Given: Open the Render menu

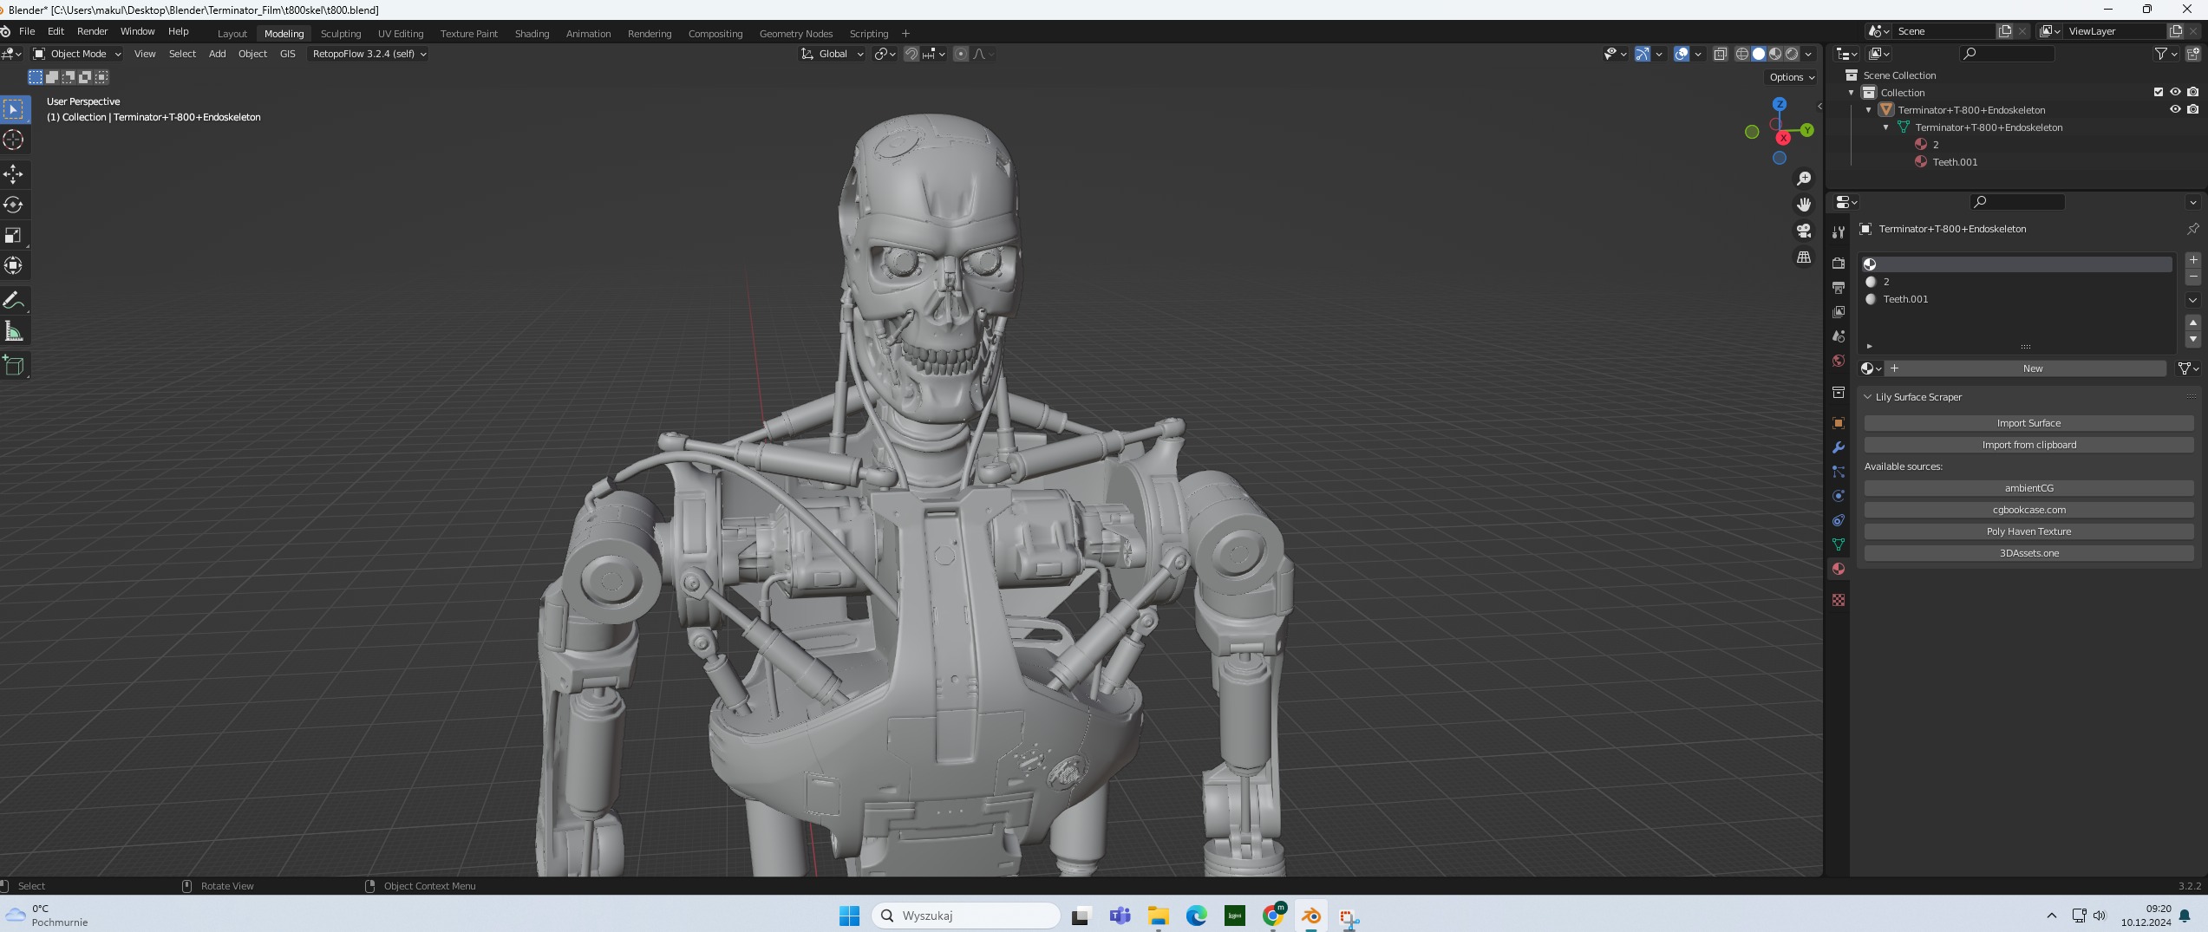Looking at the screenshot, I should 92,31.
